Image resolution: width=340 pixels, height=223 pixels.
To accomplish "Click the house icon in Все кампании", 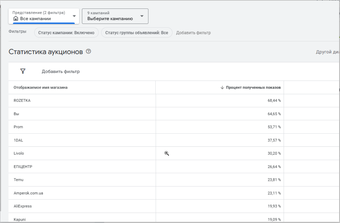I will (16, 19).
